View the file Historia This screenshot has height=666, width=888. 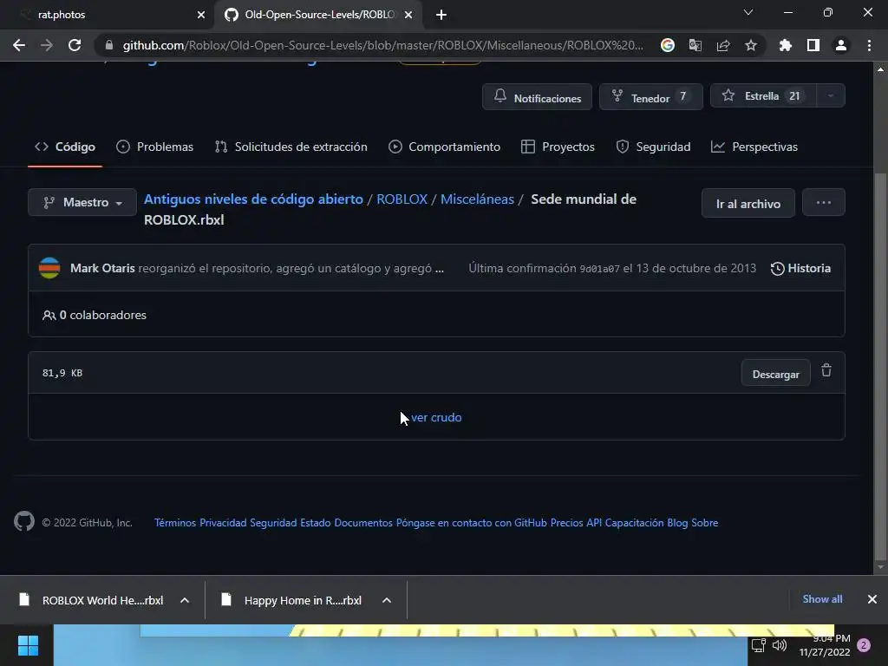[x=800, y=269]
